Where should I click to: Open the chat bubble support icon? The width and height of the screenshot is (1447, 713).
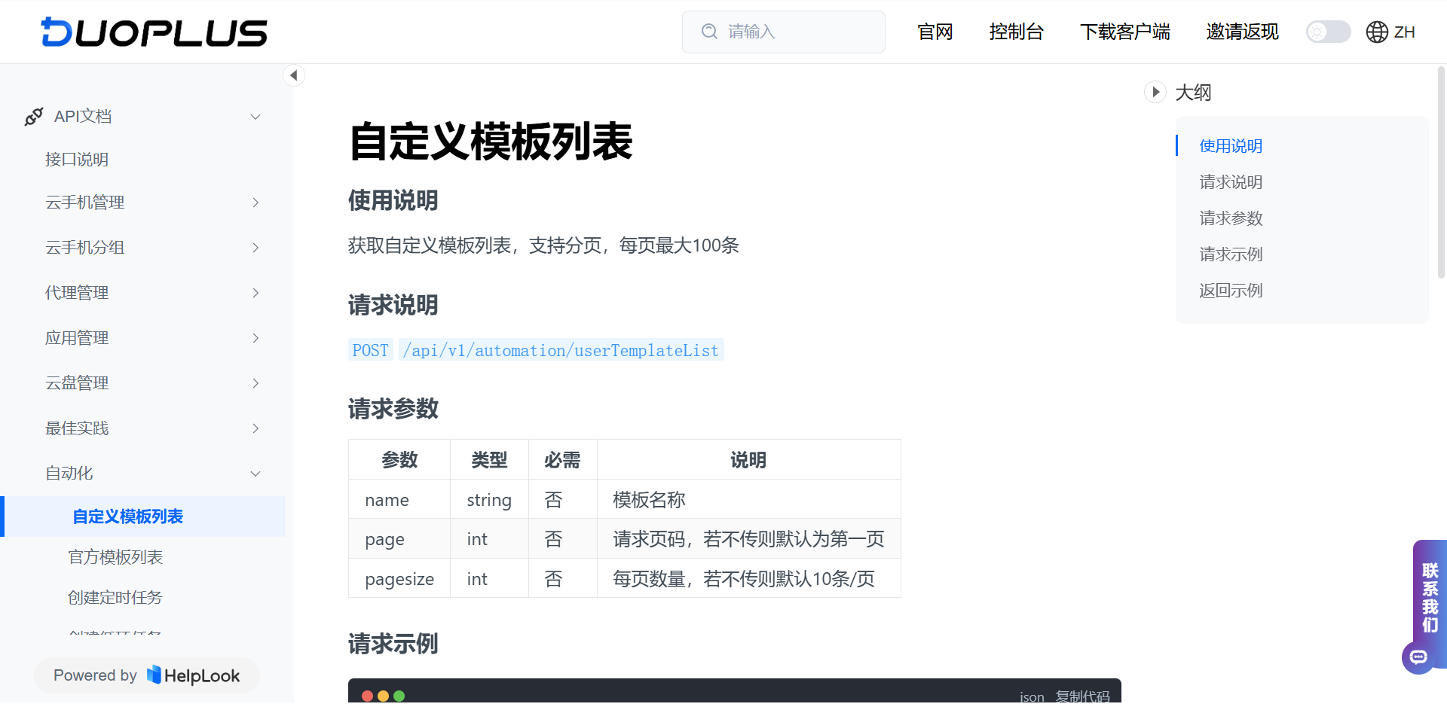pos(1418,657)
